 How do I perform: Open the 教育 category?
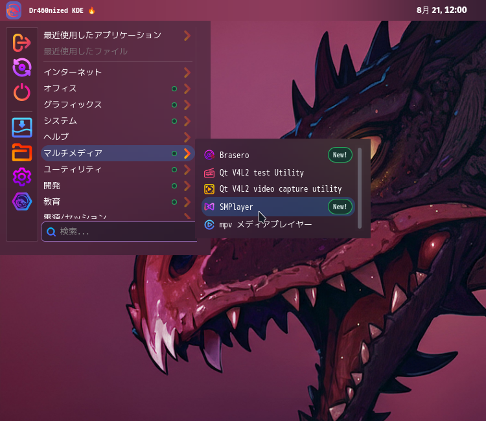[118, 201]
